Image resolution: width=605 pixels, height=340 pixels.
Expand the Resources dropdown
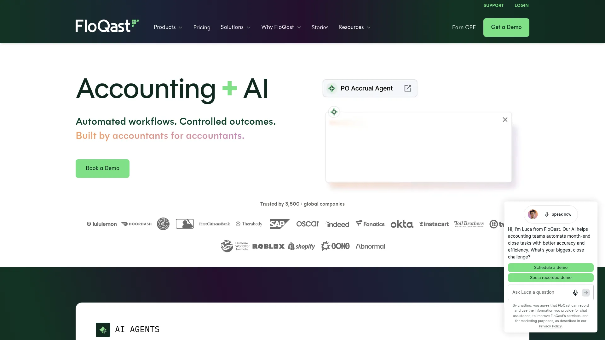click(x=354, y=27)
